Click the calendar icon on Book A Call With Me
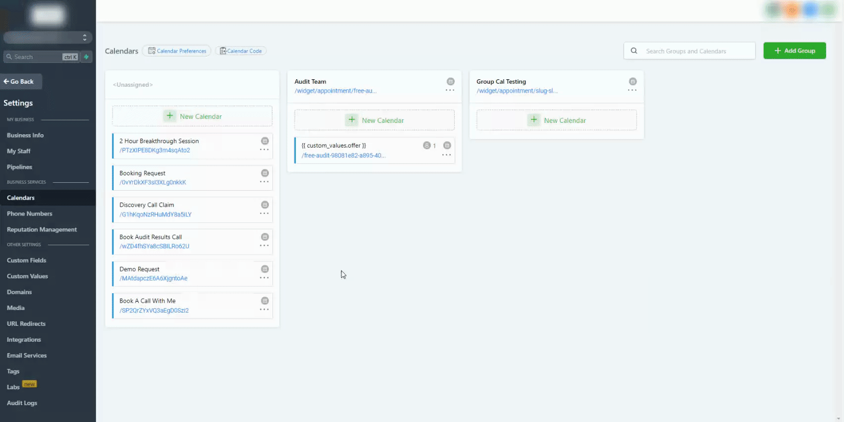 [x=265, y=301]
